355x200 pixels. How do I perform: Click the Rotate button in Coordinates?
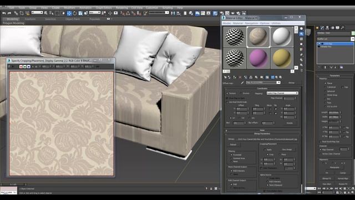[x=290, y=123]
